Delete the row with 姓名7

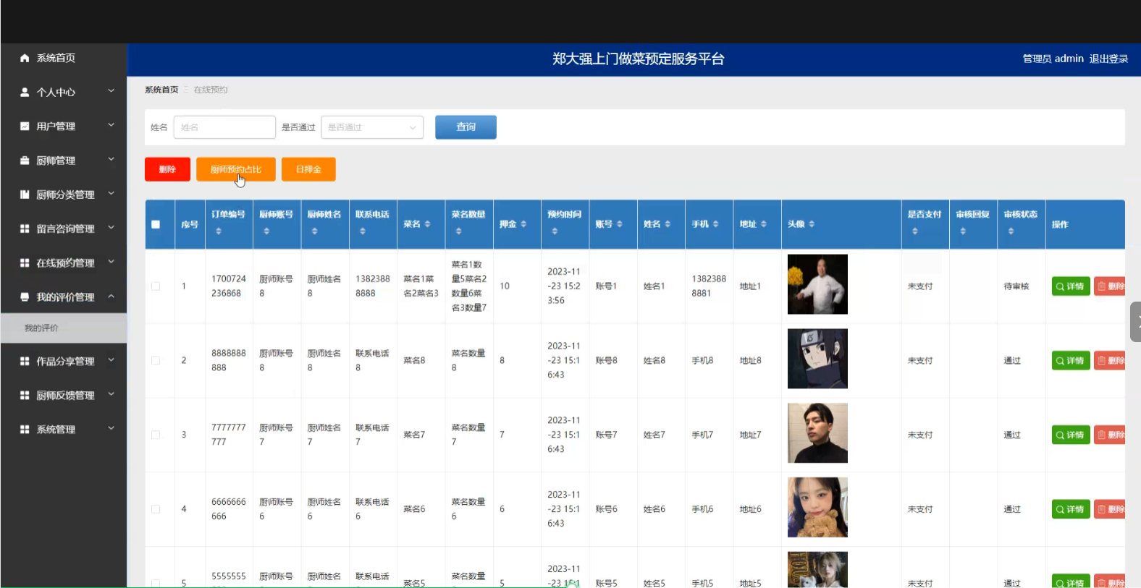[x=1109, y=435]
